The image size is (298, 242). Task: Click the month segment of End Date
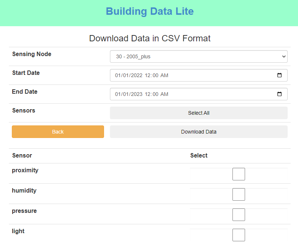click(x=118, y=94)
